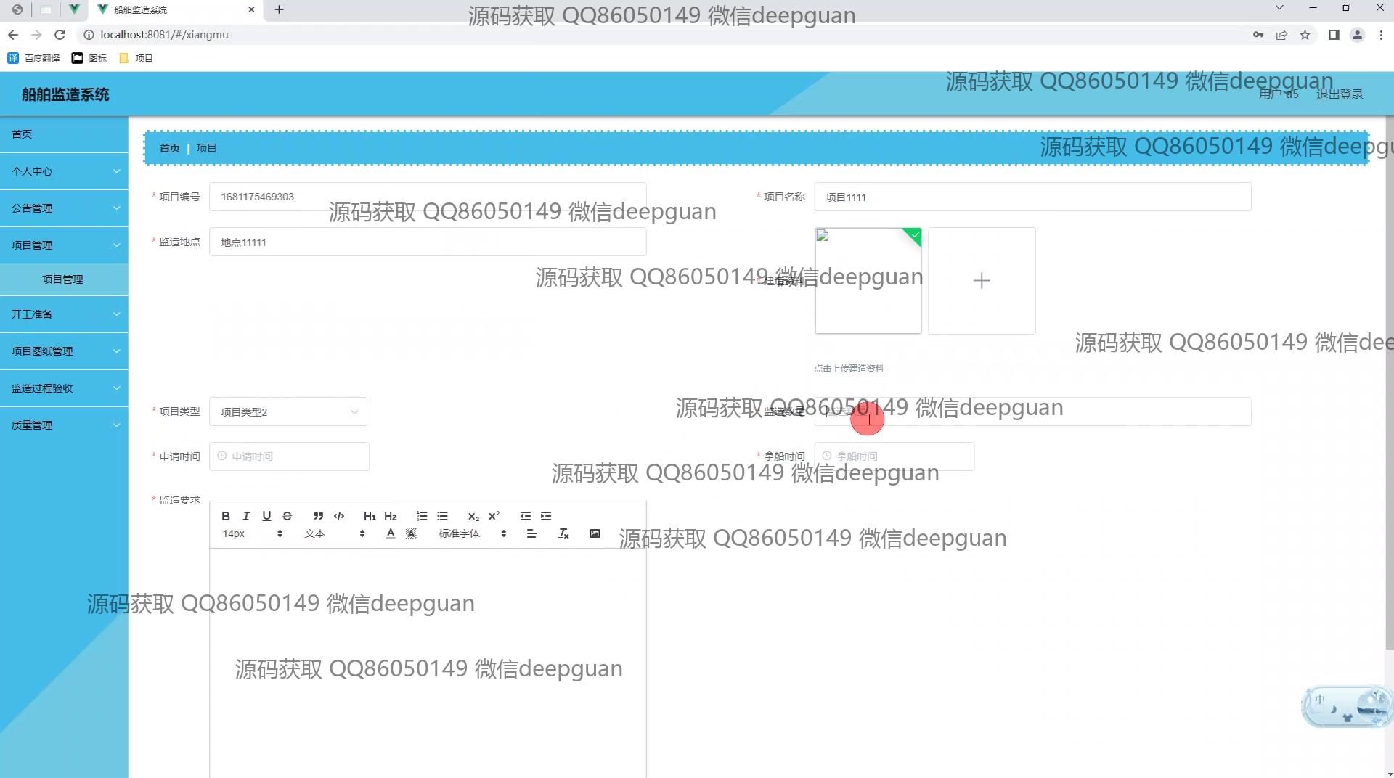This screenshot has height=778, width=1394.
Task: Open the 项目类型 dropdown
Action: pyautogui.click(x=288, y=411)
